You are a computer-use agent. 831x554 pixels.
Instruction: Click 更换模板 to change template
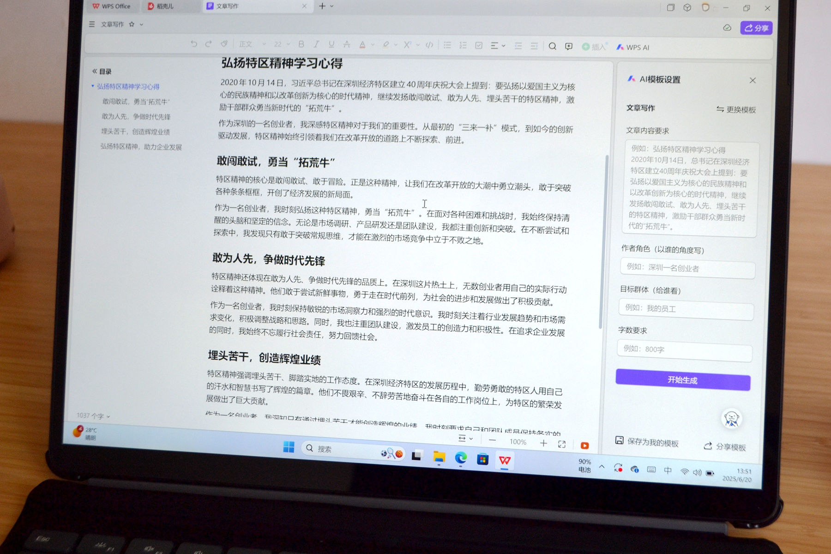pyautogui.click(x=736, y=109)
